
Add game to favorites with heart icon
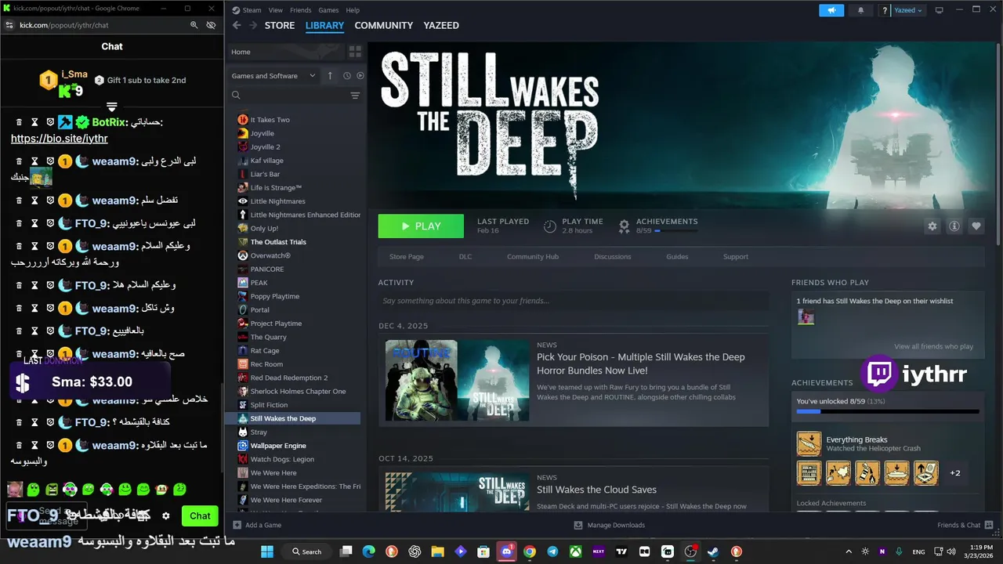(976, 226)
